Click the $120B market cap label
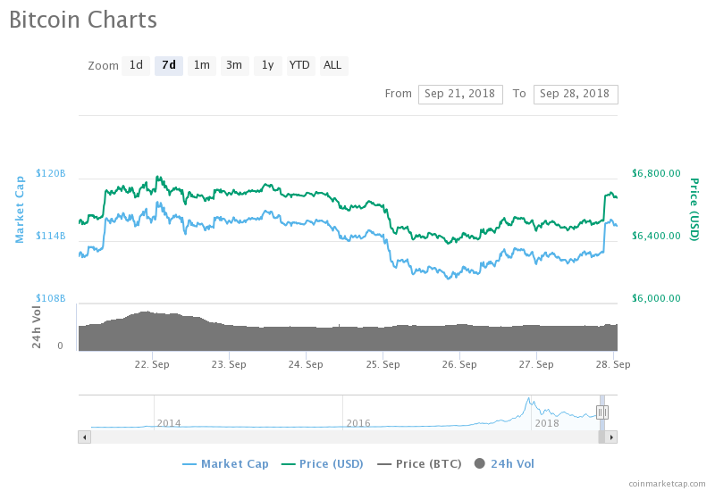 tap(51, 173)
